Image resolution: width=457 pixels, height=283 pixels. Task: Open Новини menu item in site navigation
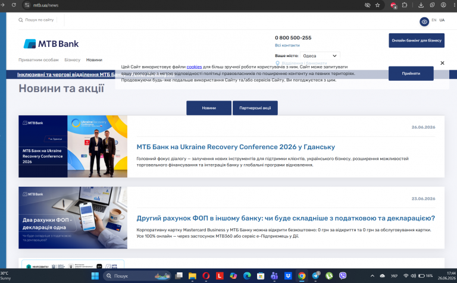point(94,59)
